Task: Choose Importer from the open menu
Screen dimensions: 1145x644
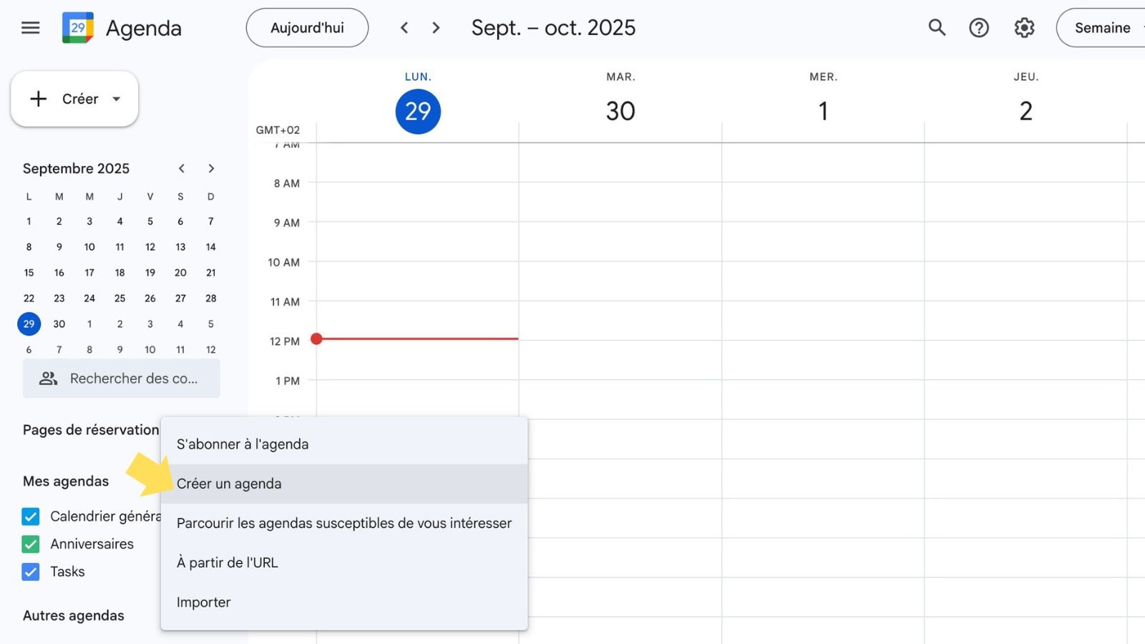Action: pyautogui.click(x=203, y=602)
